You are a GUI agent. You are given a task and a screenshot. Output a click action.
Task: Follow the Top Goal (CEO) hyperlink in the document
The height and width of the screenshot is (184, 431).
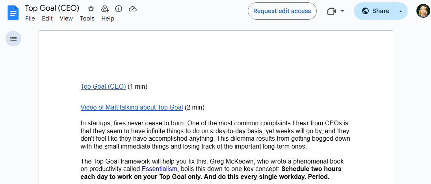103,87
